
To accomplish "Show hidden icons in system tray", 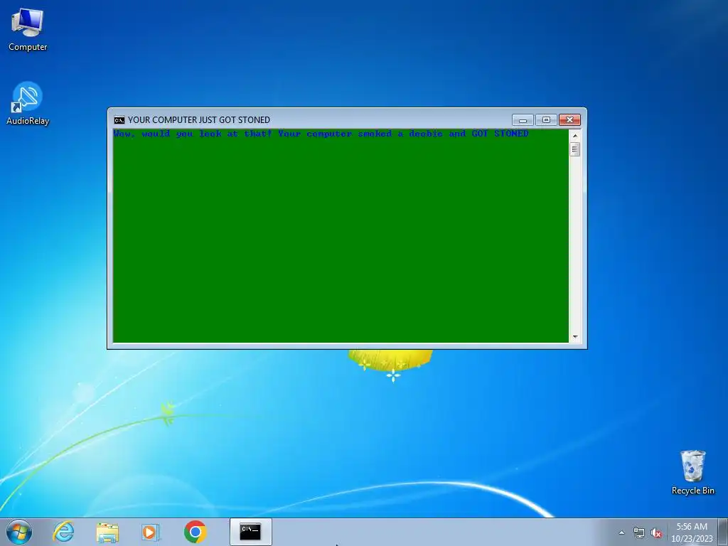I will pos(621,532).
